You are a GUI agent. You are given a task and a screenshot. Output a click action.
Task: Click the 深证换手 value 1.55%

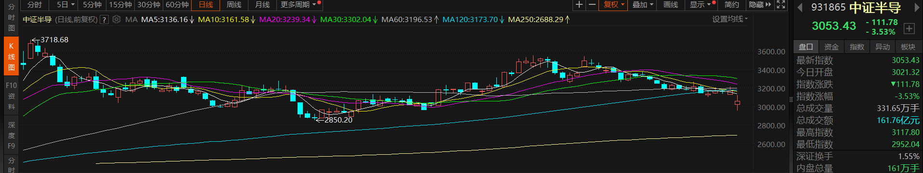pyautogui.click(x=909, y=156)
